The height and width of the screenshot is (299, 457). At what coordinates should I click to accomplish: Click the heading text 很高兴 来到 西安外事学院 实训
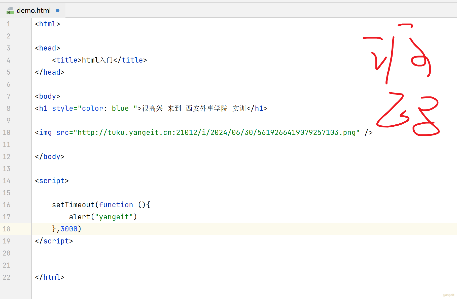tap(194, 109)
